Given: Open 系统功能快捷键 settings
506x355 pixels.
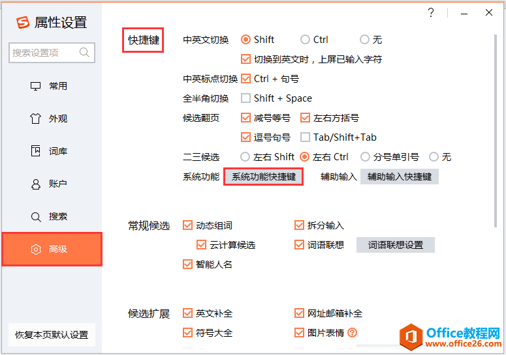Looking at the screenshot, I should click(x=263, y=177).
